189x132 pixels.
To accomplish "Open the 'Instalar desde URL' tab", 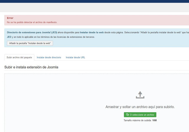I will click(75, 58).
